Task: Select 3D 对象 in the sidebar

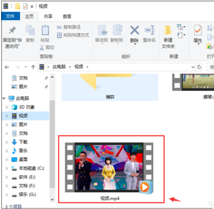Action: tap(27, 107)
